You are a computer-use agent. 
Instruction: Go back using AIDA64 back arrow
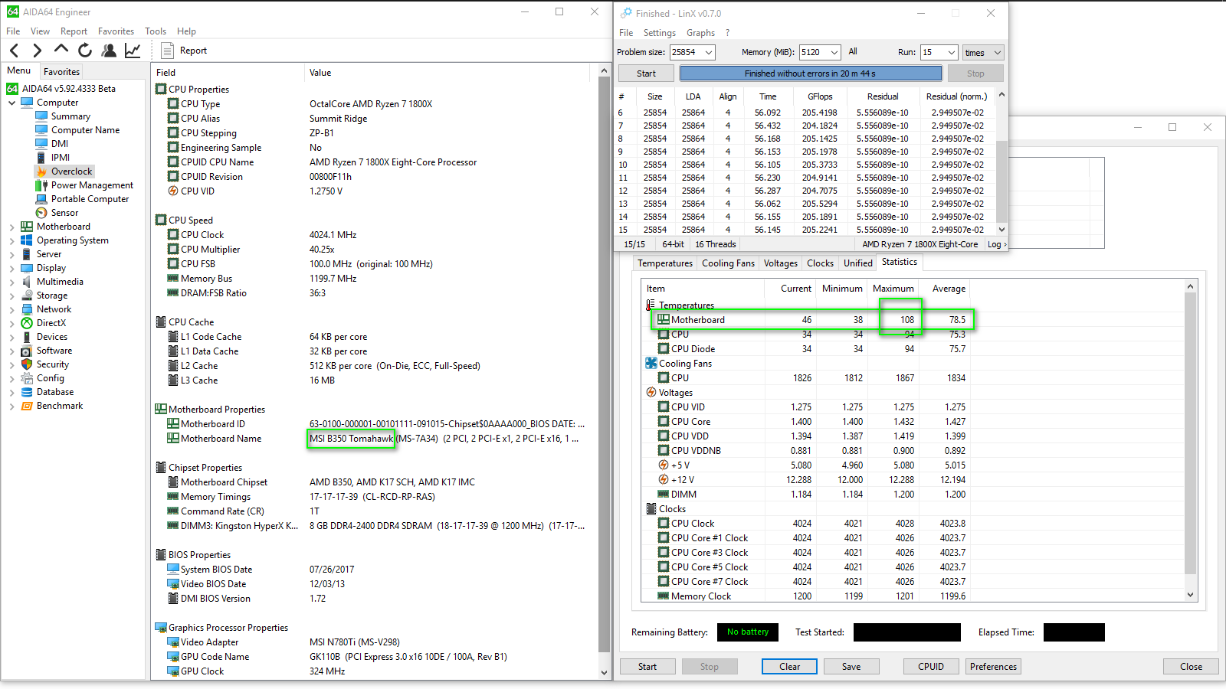(15, 51)
